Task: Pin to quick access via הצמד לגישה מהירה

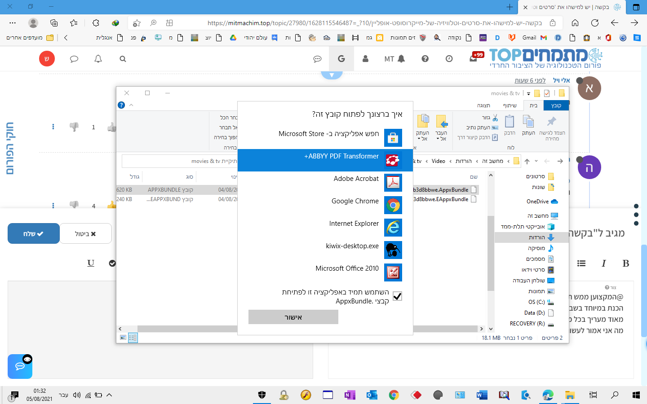Action: [x=552, y=128]
